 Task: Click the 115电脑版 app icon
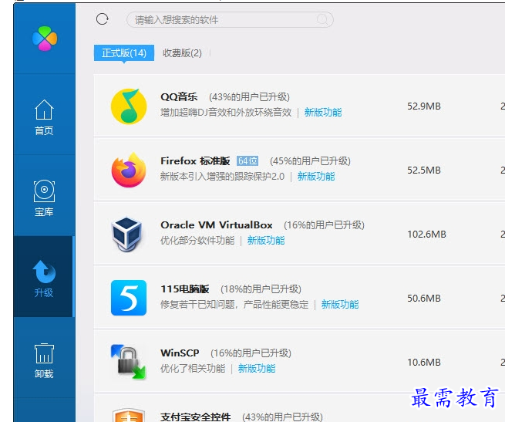pos(129,298)
